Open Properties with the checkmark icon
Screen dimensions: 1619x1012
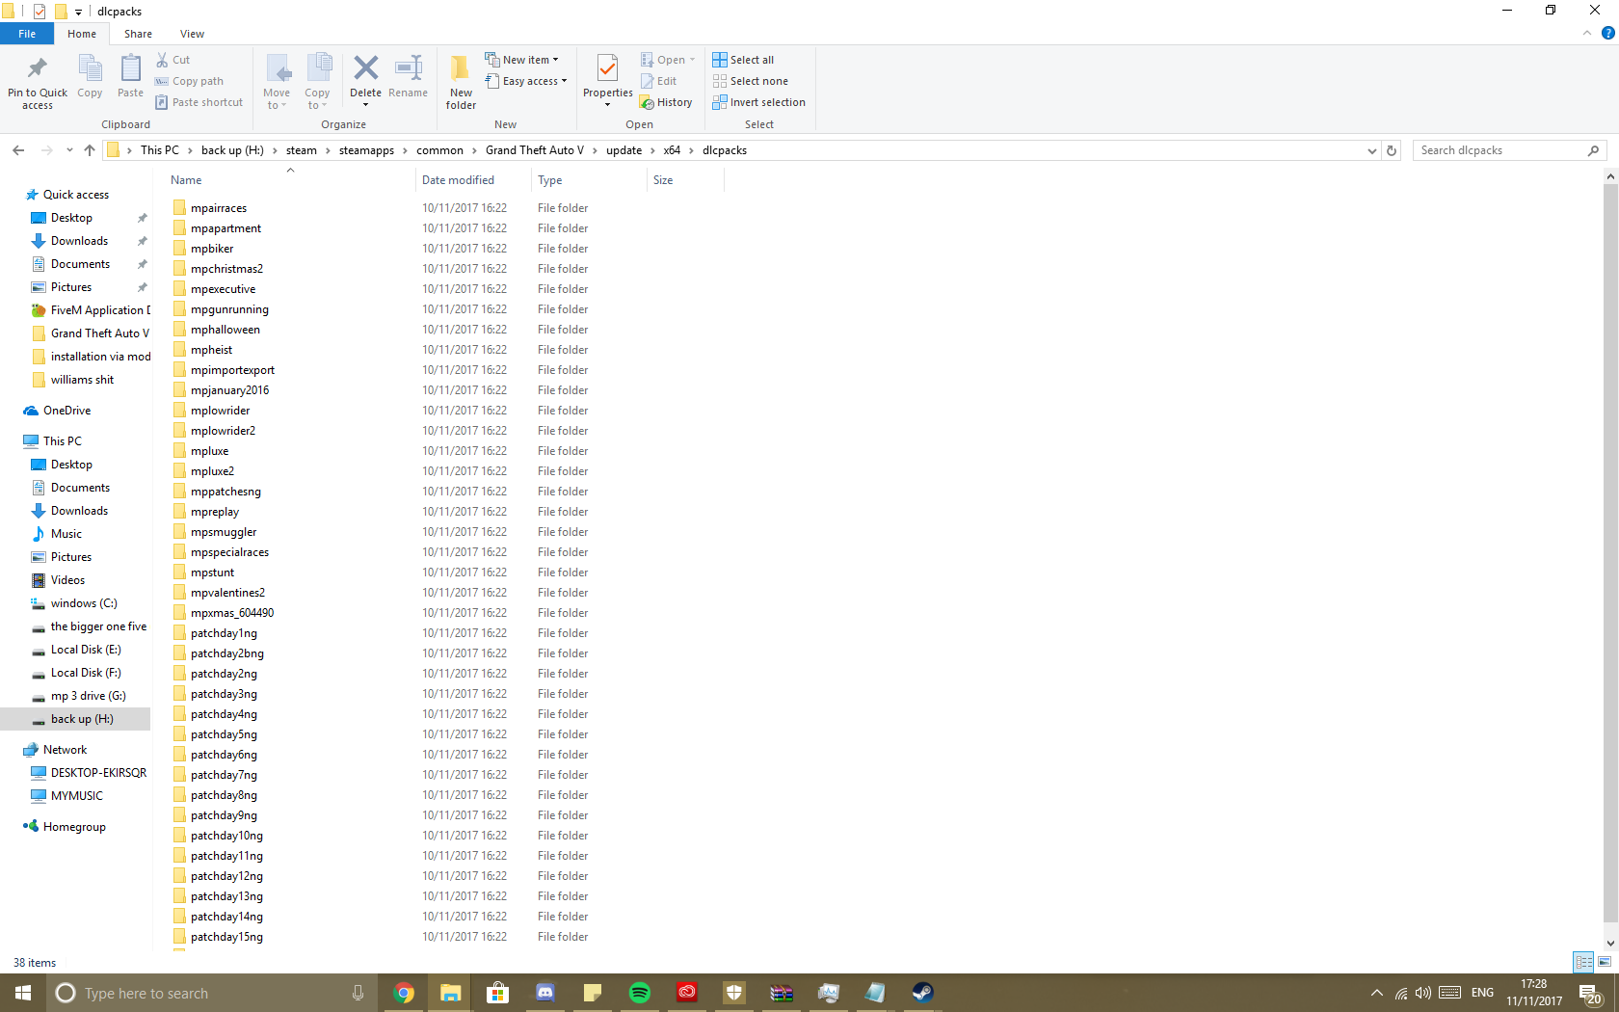tap(607, 69)
